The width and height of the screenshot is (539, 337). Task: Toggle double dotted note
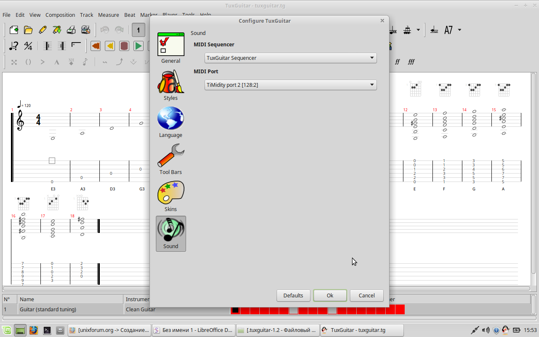tap(393, 30)
